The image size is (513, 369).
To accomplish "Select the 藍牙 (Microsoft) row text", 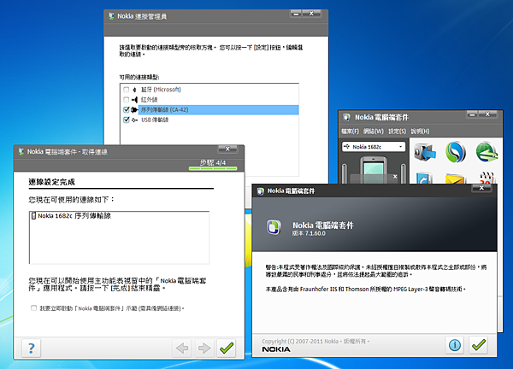I will pos(161,90).
